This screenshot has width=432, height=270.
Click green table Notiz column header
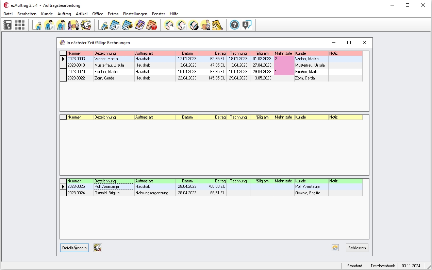point(345,181)
